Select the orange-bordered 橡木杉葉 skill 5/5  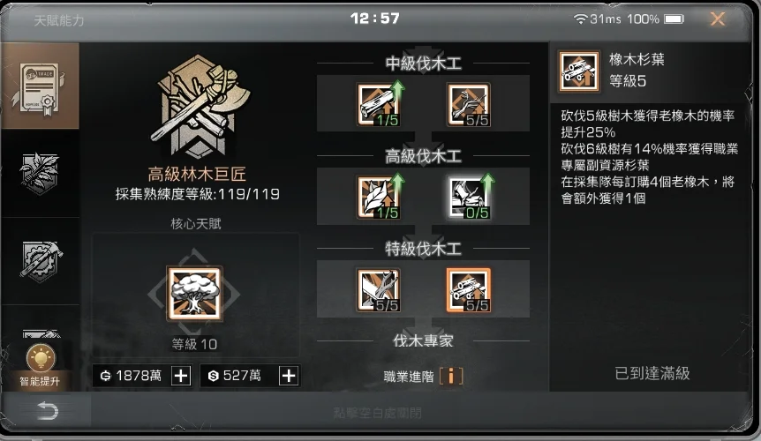tap(469, 290)
